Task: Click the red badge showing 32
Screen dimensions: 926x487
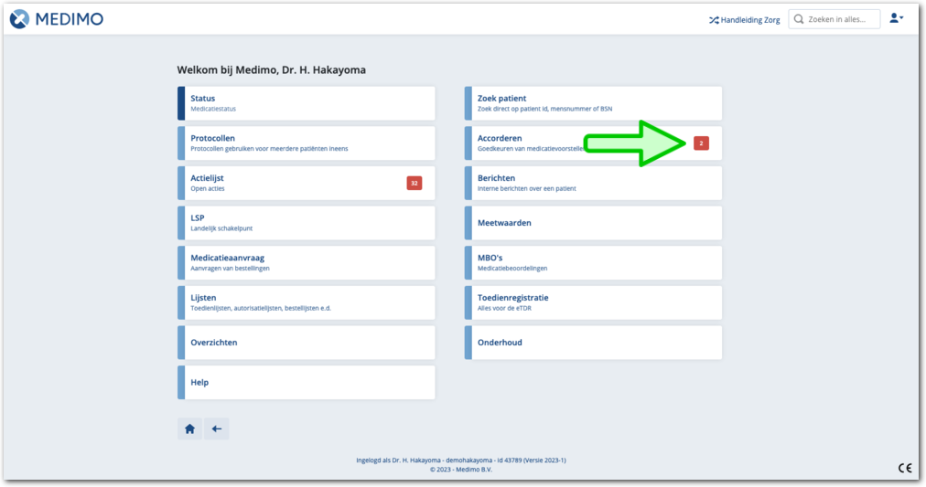Action: (x=415, y=183)
